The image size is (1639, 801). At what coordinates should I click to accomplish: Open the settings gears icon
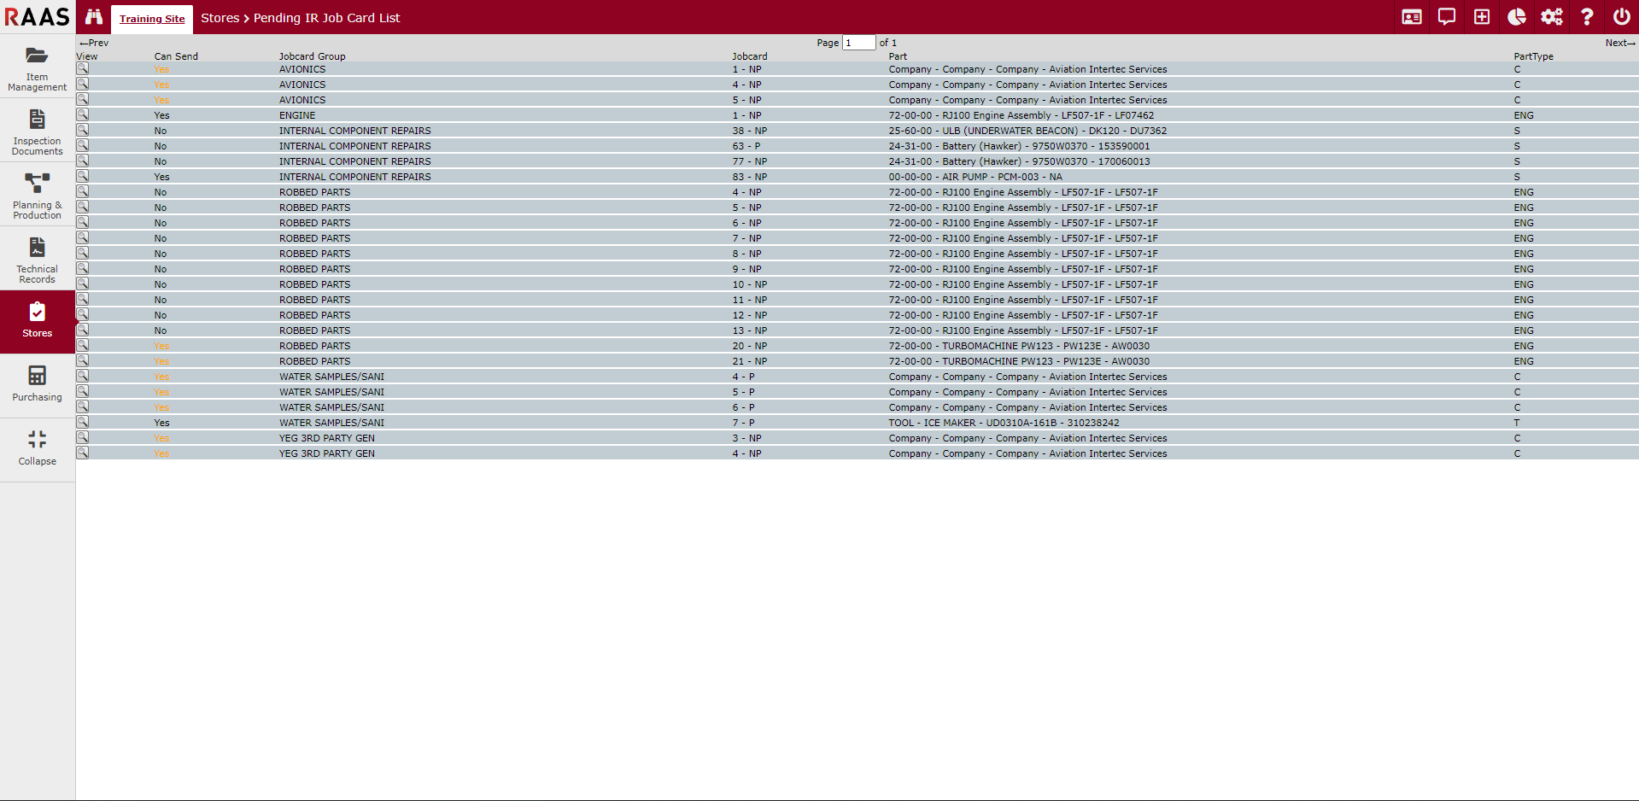pos(1552,17)
